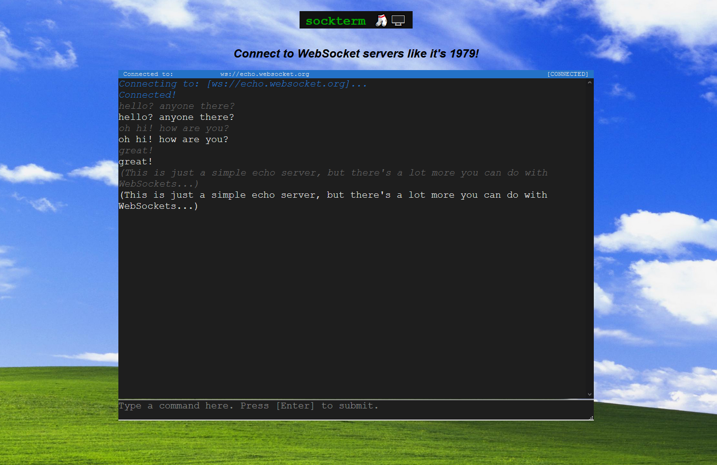Click the sock icon in the sockterm logo

pyautogui.click(x=381, y=20)
